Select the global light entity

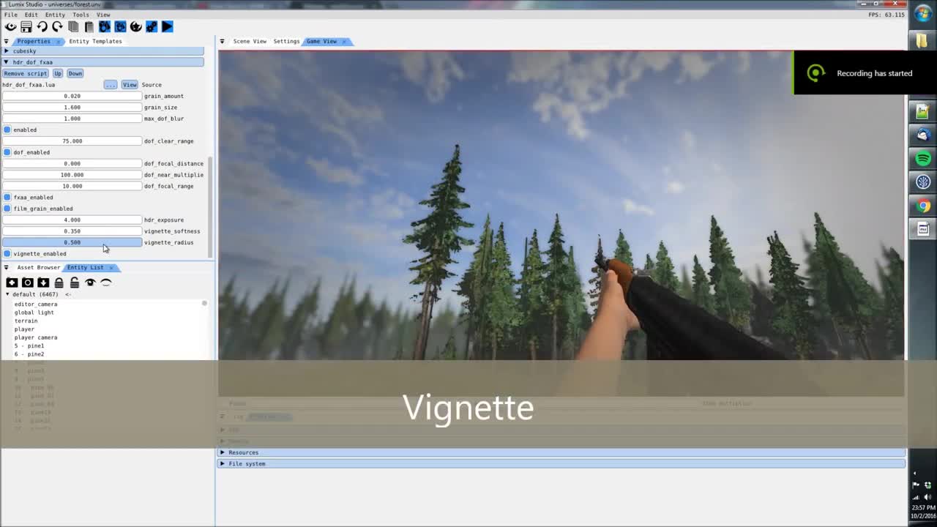click(x=34, y=313)
